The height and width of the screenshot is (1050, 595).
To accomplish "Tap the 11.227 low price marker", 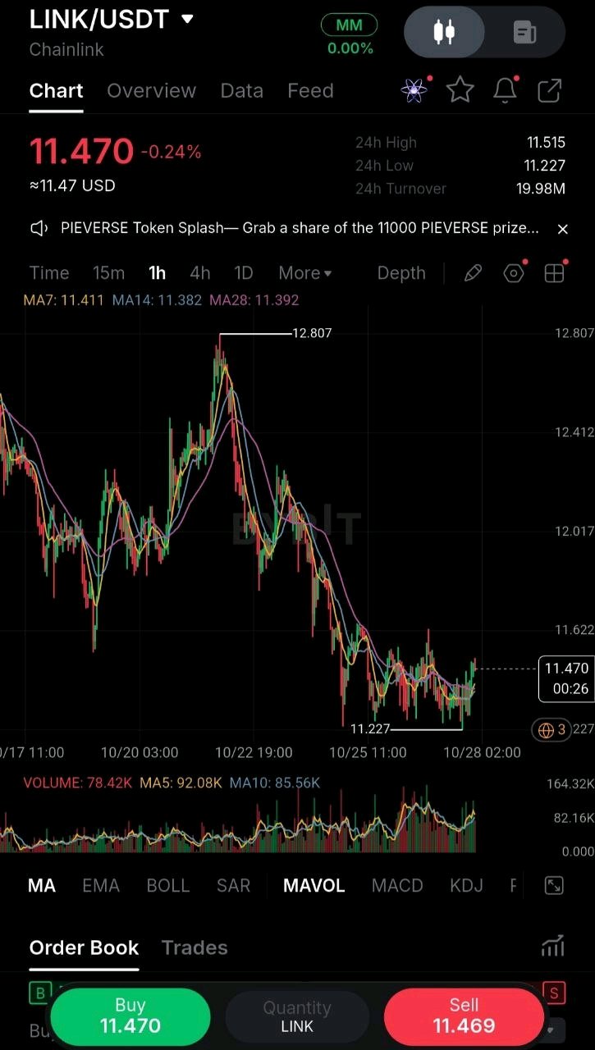I will [x=370, y=728].
